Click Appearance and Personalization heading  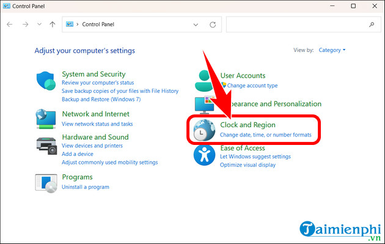[276, 104]
